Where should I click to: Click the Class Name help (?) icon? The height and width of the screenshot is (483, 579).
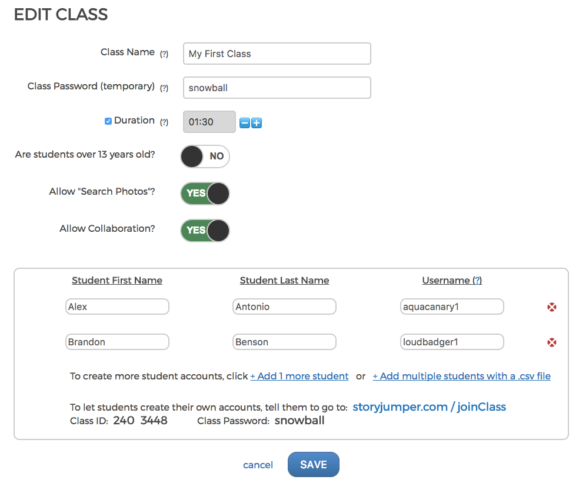point(164,54)
